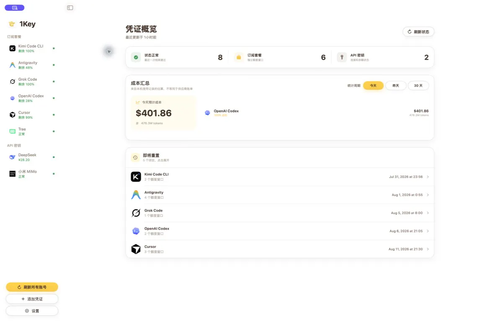Click the $401.86 today cost card

pos(164,113)
